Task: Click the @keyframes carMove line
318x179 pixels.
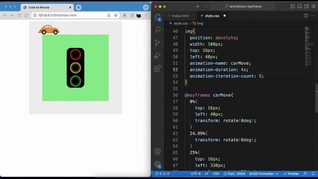Action: tap(209, 95)
